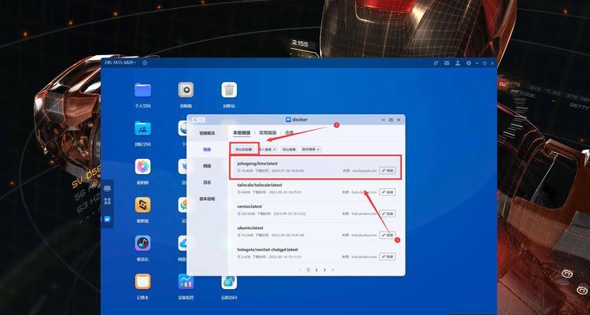
Task: Click the drive icon in left dock
Action: tap(107, 188)
